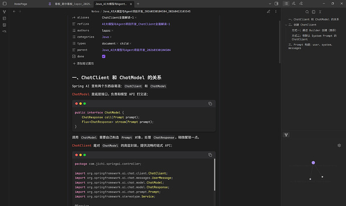Navigate back with the left arrow

click(x=14, y=12)
